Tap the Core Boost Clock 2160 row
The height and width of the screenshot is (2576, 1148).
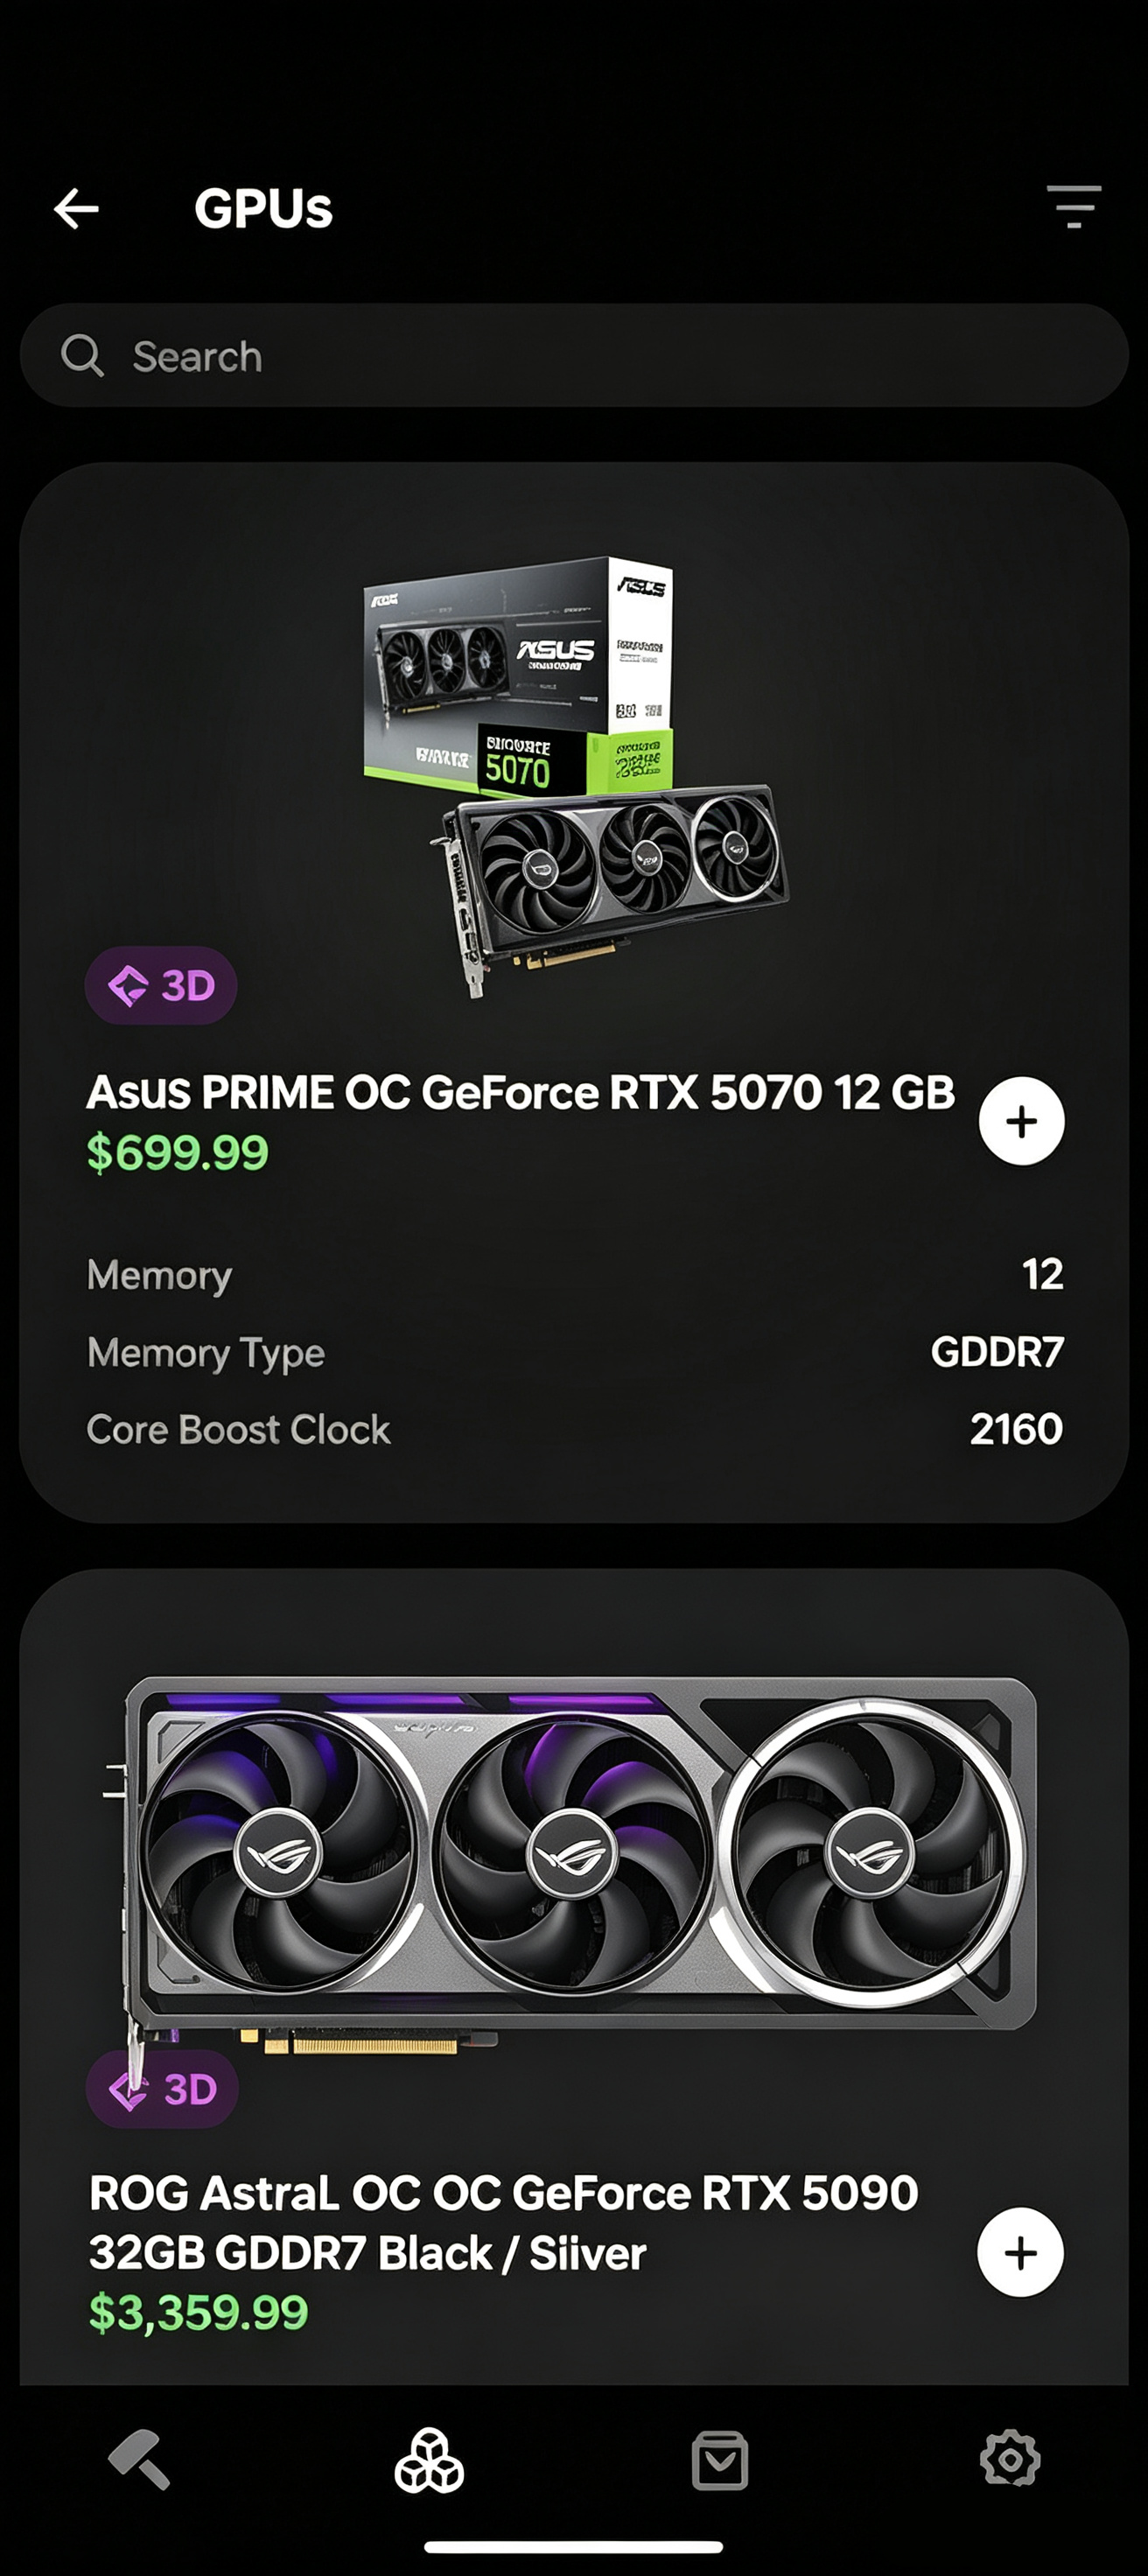click(x=575, y=1429)
